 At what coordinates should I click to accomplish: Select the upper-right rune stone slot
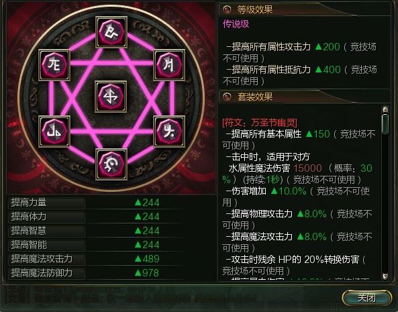[169, 65]
